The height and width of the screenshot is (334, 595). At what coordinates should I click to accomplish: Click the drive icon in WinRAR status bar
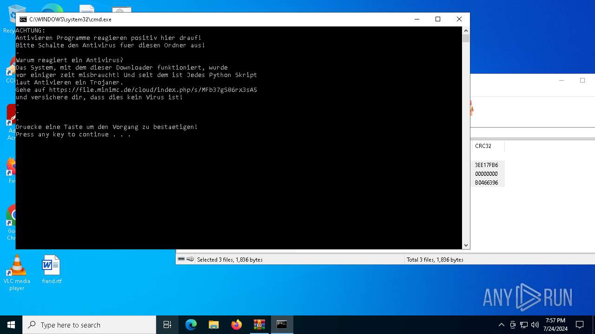(181, 259)
